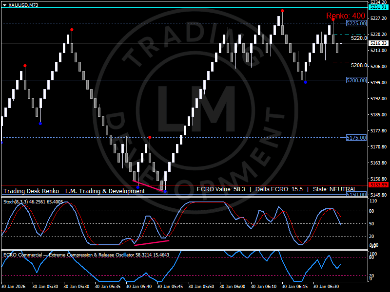Select the blue dot below the 5153 low
Image resolution: width=390 pixels, height=292 pixels.
pos(165,192)
